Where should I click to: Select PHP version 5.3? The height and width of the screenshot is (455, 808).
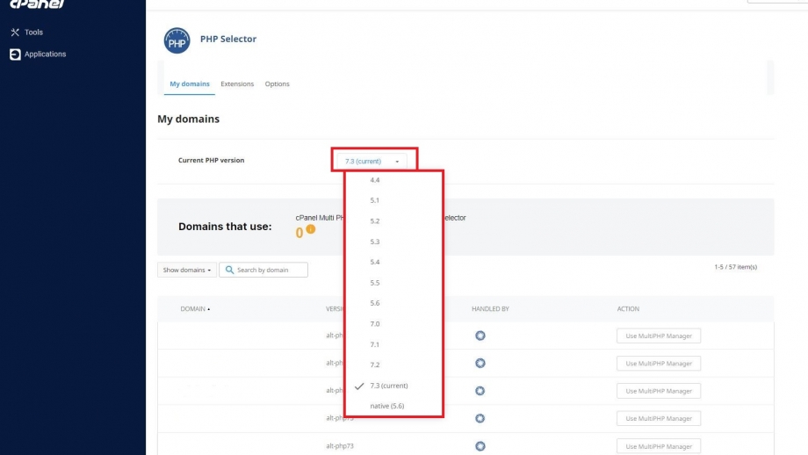[375, 242]
